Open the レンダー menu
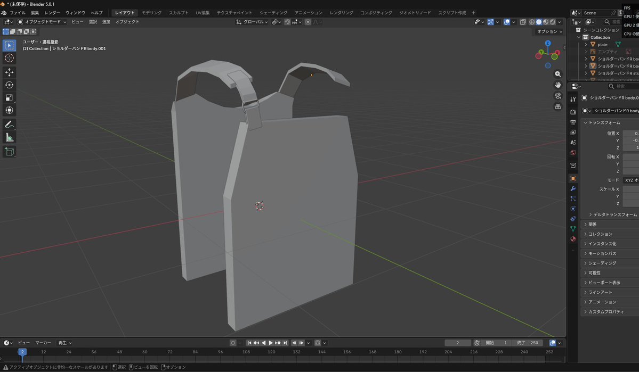 52,13
